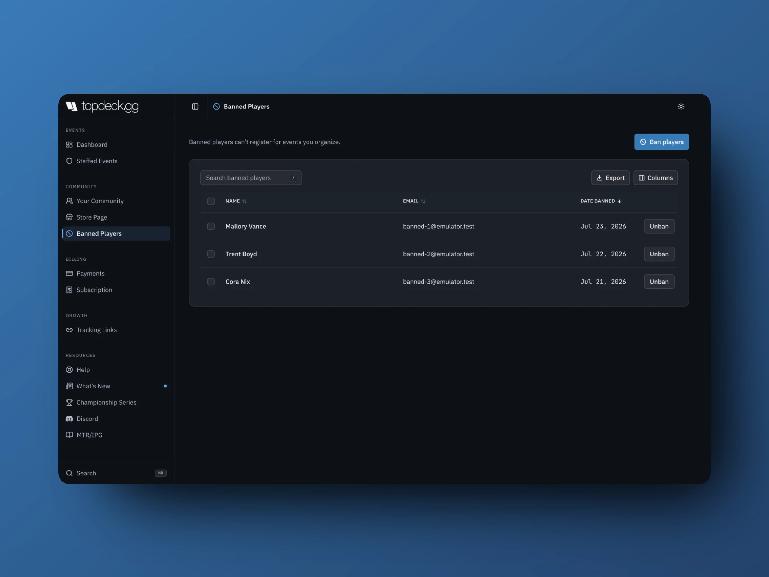Click the name Trent Boyd
The width and height of the screenshot is (769, 577).
(x=241, y=254)
